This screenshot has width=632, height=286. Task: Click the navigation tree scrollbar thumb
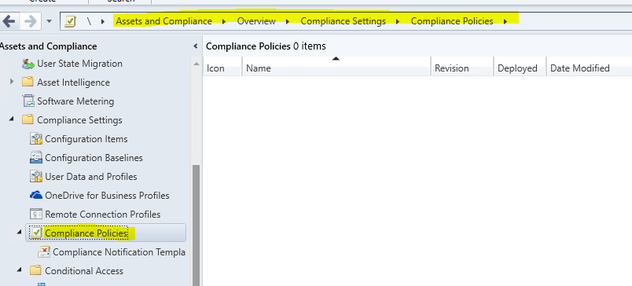[x=197, y=225]
